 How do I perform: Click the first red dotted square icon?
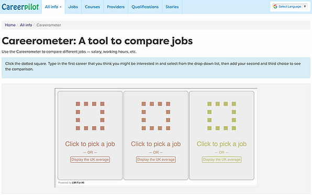(90, 116)
